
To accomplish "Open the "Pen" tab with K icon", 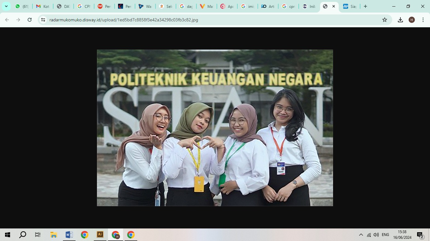I will pyautogui.click(x=125, y=6).
